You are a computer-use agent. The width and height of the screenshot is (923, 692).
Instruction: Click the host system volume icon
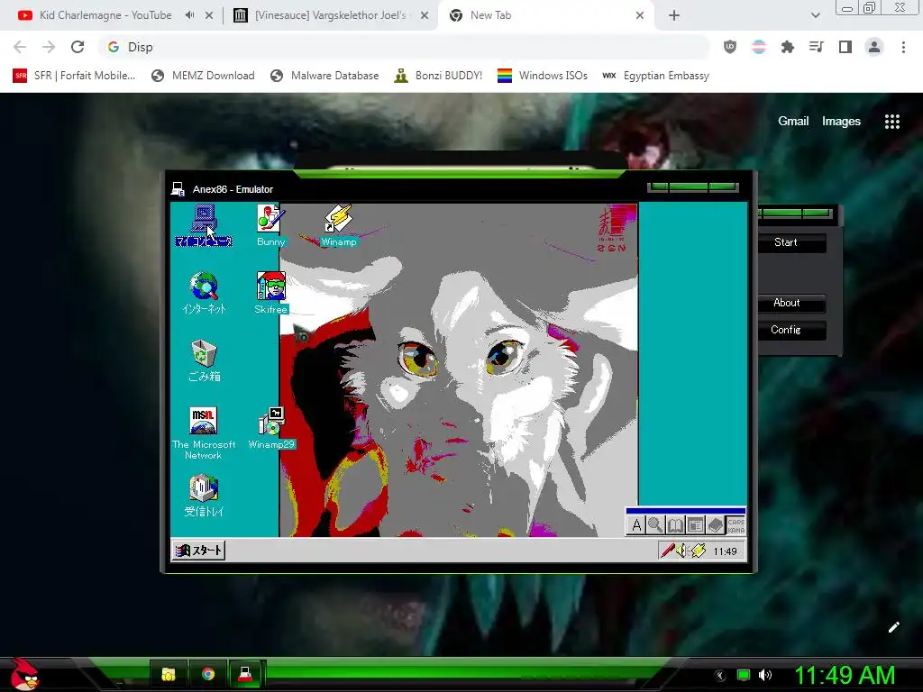[x=765, y=675]
